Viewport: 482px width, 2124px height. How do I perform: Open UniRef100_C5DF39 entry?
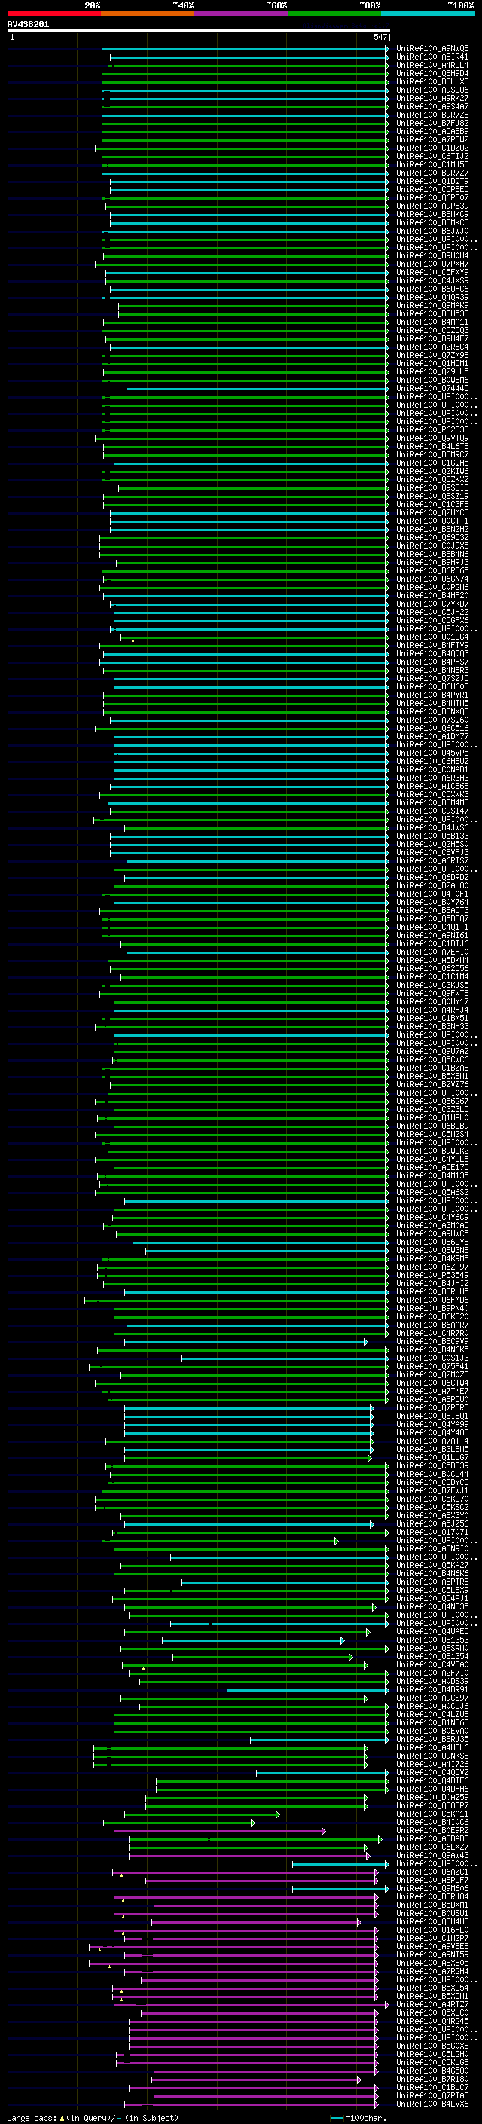(432, 1466)
